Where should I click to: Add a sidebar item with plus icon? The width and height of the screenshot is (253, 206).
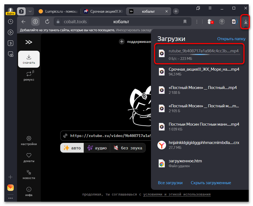11,177
